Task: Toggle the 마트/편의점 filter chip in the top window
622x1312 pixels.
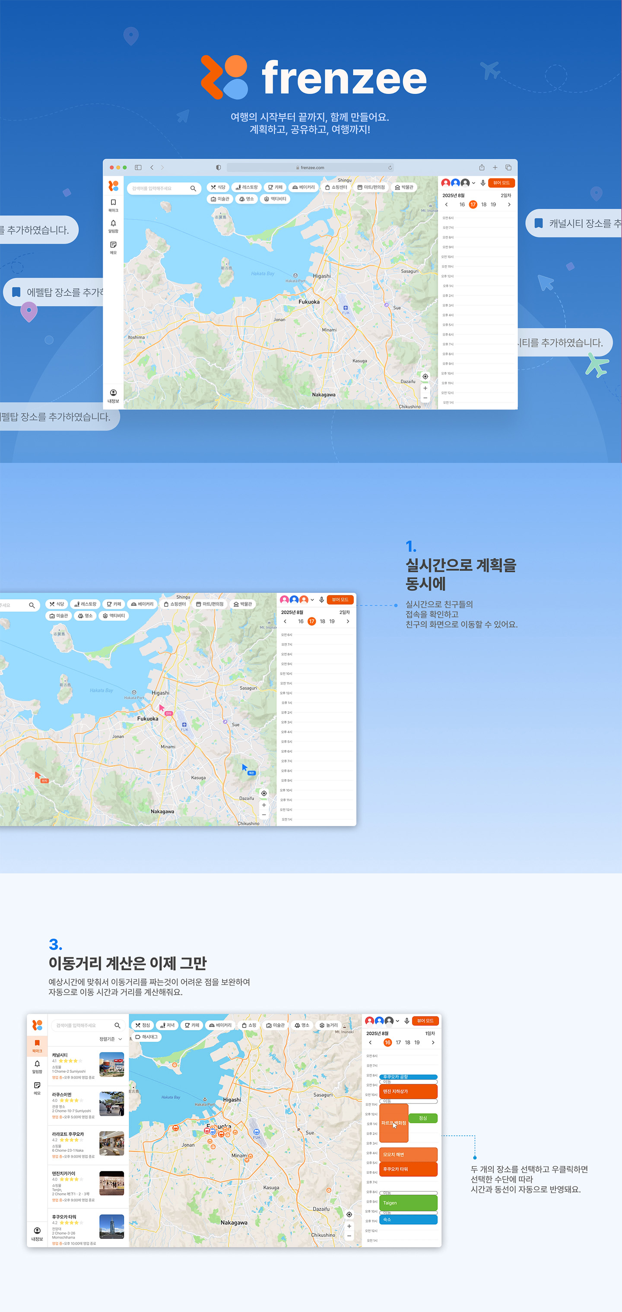Action: click(x=371, y=187)
